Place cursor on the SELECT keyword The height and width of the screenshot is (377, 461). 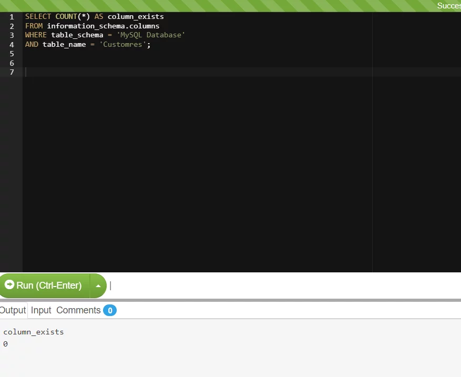click(x=38, y=17)
